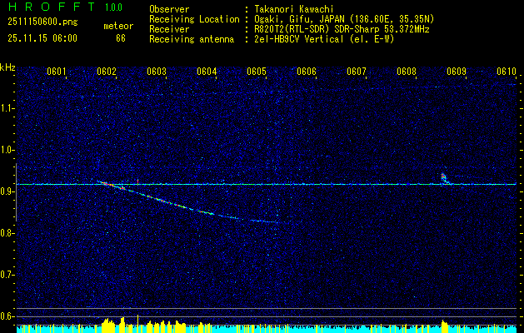Select the file name 2511150600.png

click(42, 22)
